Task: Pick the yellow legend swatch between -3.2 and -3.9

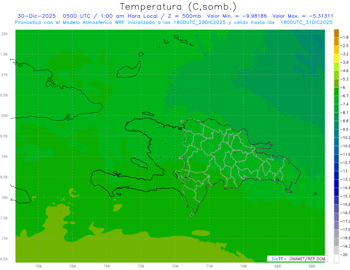Action: [336, 58]
